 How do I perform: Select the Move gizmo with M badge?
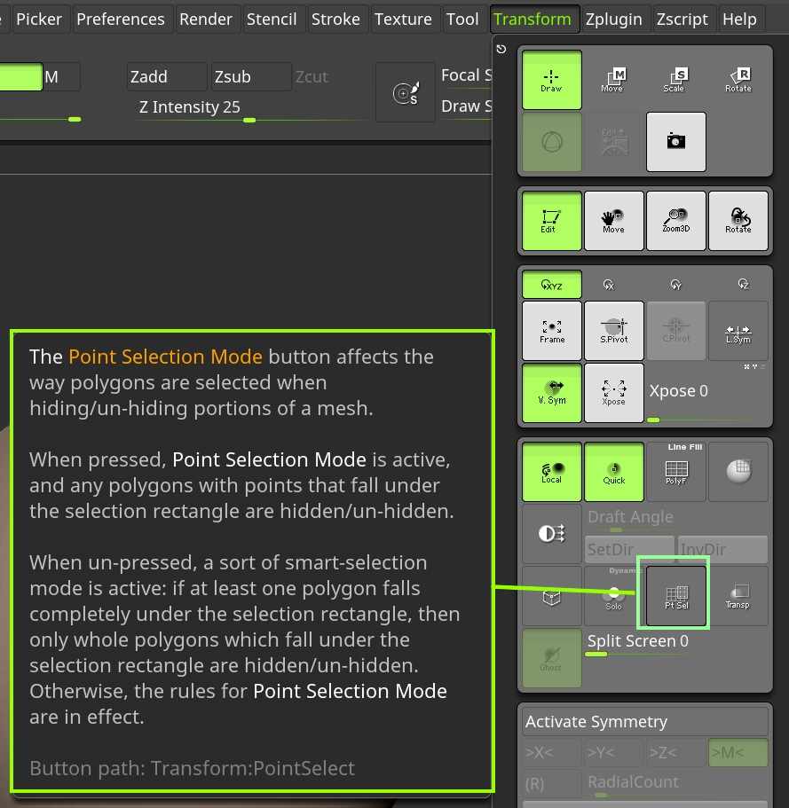coord(613,80)
